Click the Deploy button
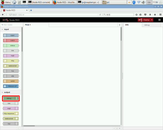Viewport: 163px width, 130px height. tap(144, 20)
